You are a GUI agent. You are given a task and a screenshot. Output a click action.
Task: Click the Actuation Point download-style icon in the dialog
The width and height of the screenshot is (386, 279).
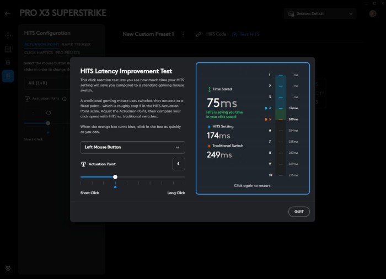click(x=83, y=164)
